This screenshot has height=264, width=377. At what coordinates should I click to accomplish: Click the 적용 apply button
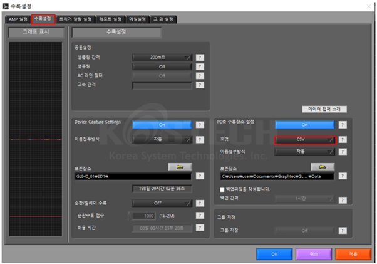point(353,254)
